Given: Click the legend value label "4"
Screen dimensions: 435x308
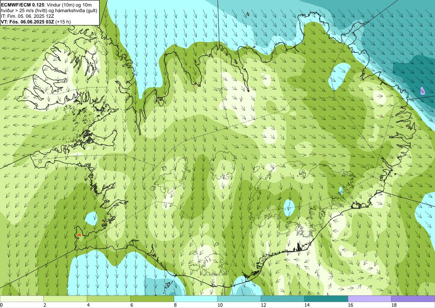Looking at the screenshot, I should point(88,305).
